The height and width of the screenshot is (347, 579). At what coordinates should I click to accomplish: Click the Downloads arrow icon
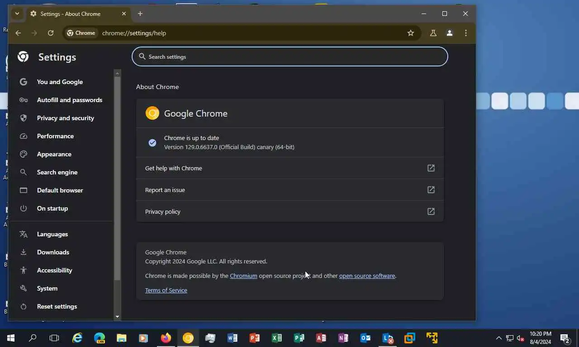[24, 252]
